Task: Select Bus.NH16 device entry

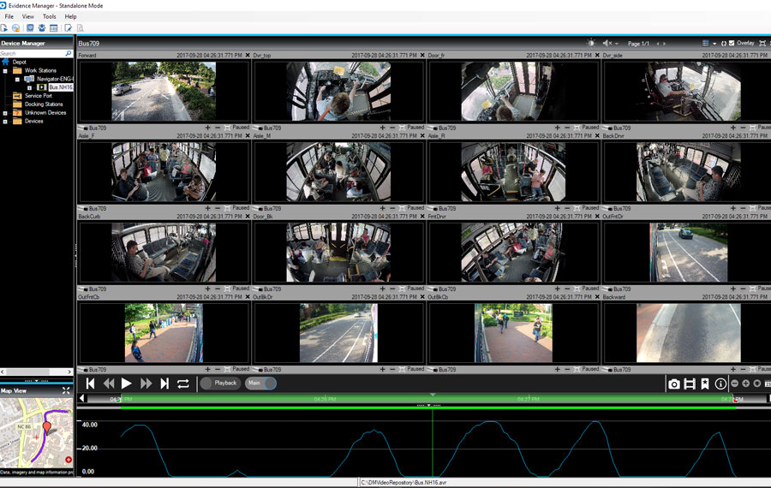Action: click(61, 87)
